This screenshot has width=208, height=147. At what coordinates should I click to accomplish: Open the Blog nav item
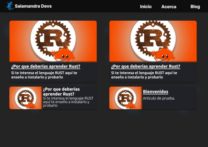[195, 6]
